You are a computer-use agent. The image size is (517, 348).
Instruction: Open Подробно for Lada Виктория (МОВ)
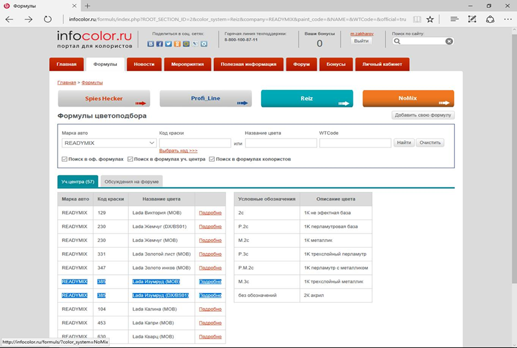click(210, 213)
